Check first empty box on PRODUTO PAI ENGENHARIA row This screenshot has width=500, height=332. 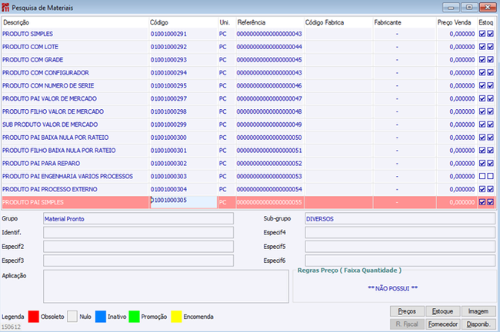pyautogui.click(x=482, y=176)
